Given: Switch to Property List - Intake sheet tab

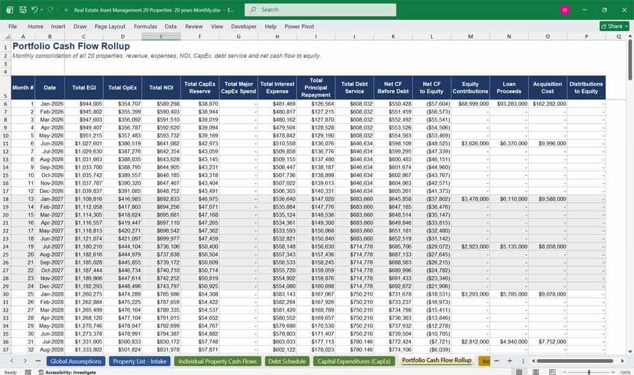Looking at the screenshot, I should coord(139,361).
